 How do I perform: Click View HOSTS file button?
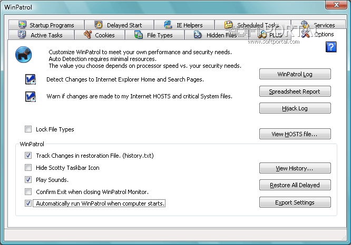295,134
